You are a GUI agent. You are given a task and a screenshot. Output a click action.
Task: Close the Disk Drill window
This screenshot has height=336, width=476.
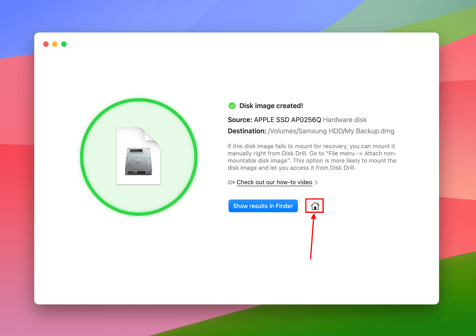click(46, 44)
